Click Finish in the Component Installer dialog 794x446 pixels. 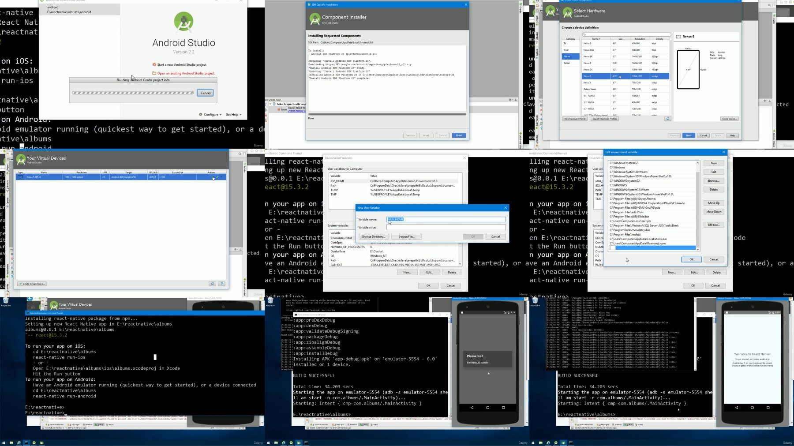point(459,135)
